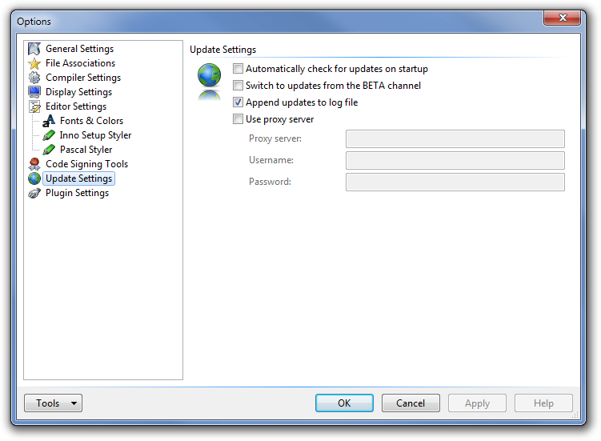Click the gear icon for Compiler Settings
The image size is (601, 441).
pyautogui.click(x=34, y=78)
